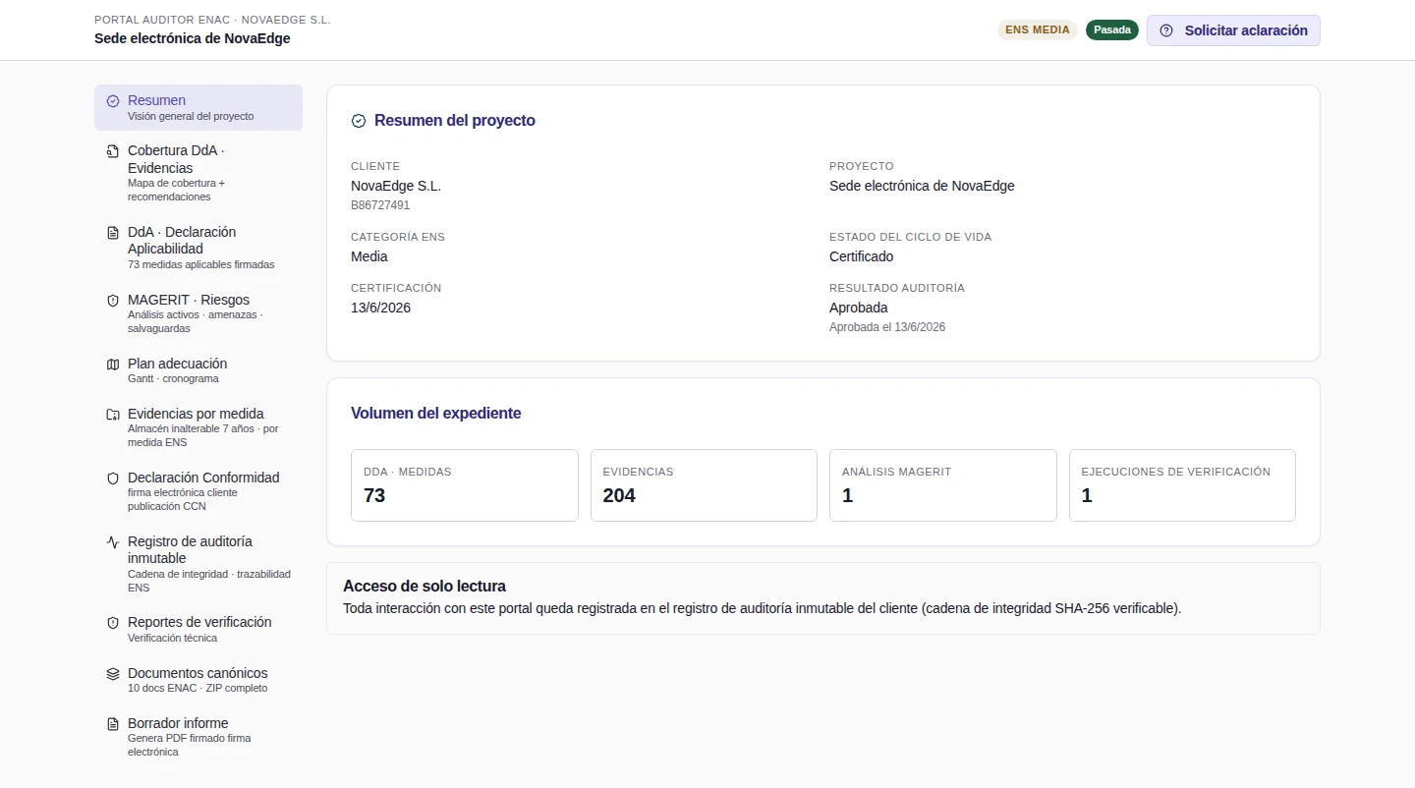Click the DdA Declaración Aplicabilidad document icon
1415x788 pixels.
pyautogui.click(x=113, y=233)
